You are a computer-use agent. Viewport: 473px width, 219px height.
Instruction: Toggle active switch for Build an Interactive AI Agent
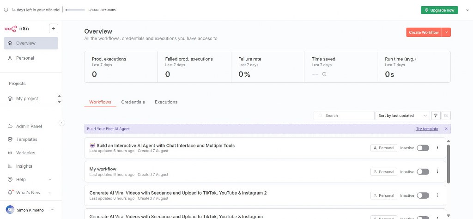pos(423,148)
